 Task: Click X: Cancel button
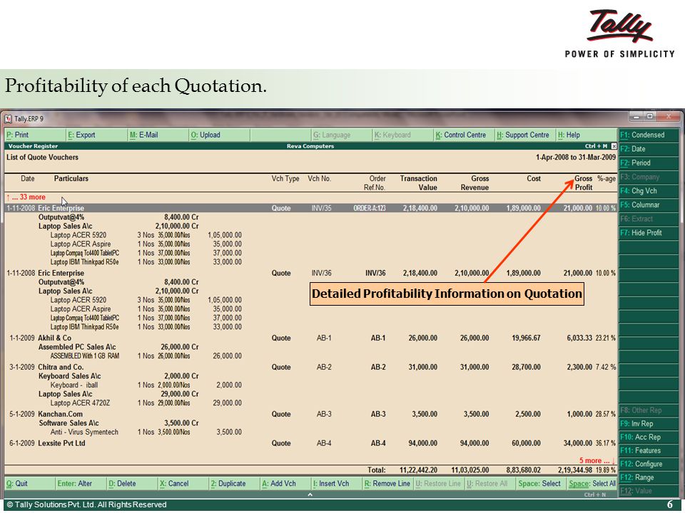[x=183, y=483]
